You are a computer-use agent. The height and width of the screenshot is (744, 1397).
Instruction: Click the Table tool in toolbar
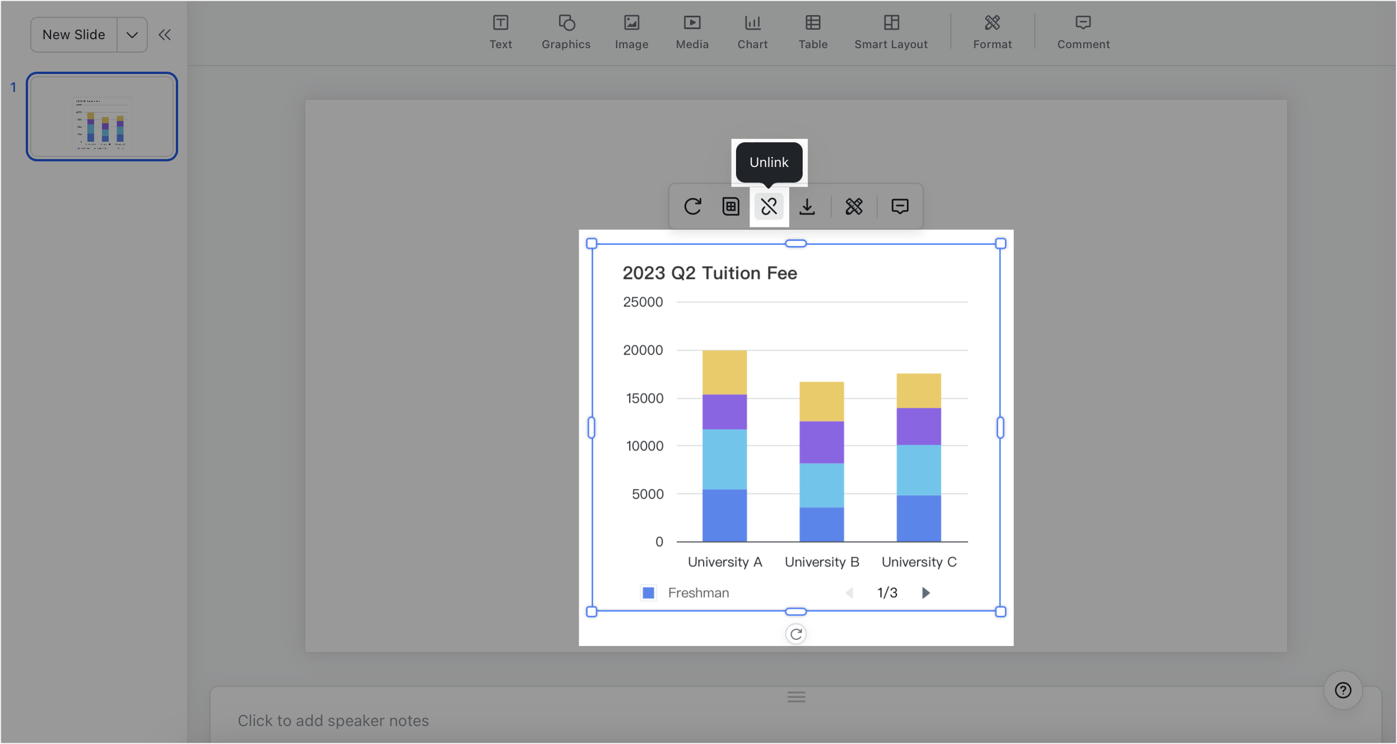[813, 32]
